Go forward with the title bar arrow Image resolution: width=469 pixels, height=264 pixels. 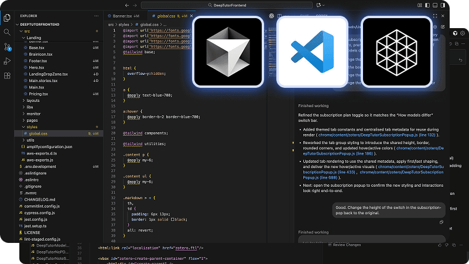click(x=135, y=5)
